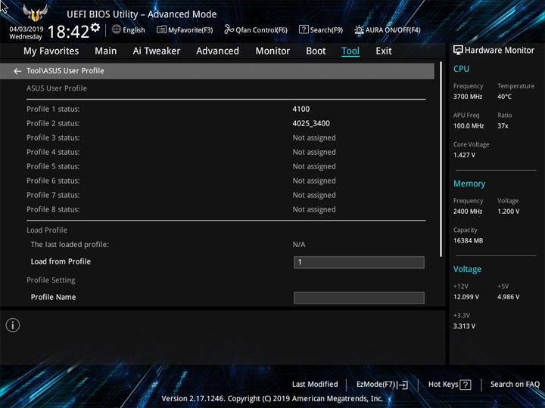
Task: Click +5V voltage value 4.986 V
Action: (509, 297)
